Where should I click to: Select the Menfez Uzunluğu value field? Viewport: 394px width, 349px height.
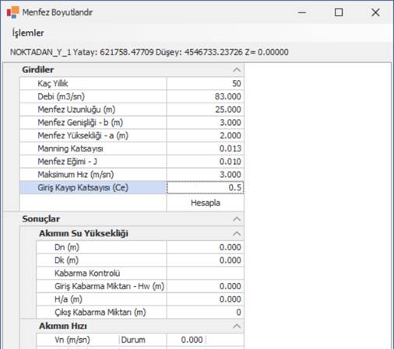206,110
